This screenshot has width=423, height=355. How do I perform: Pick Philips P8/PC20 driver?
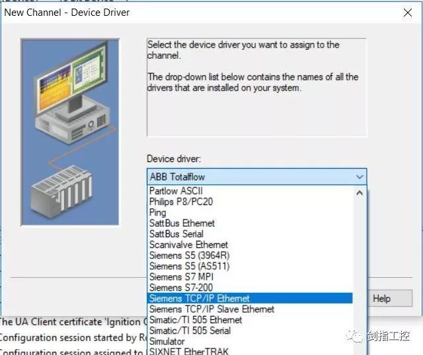(x=181, y=202)
